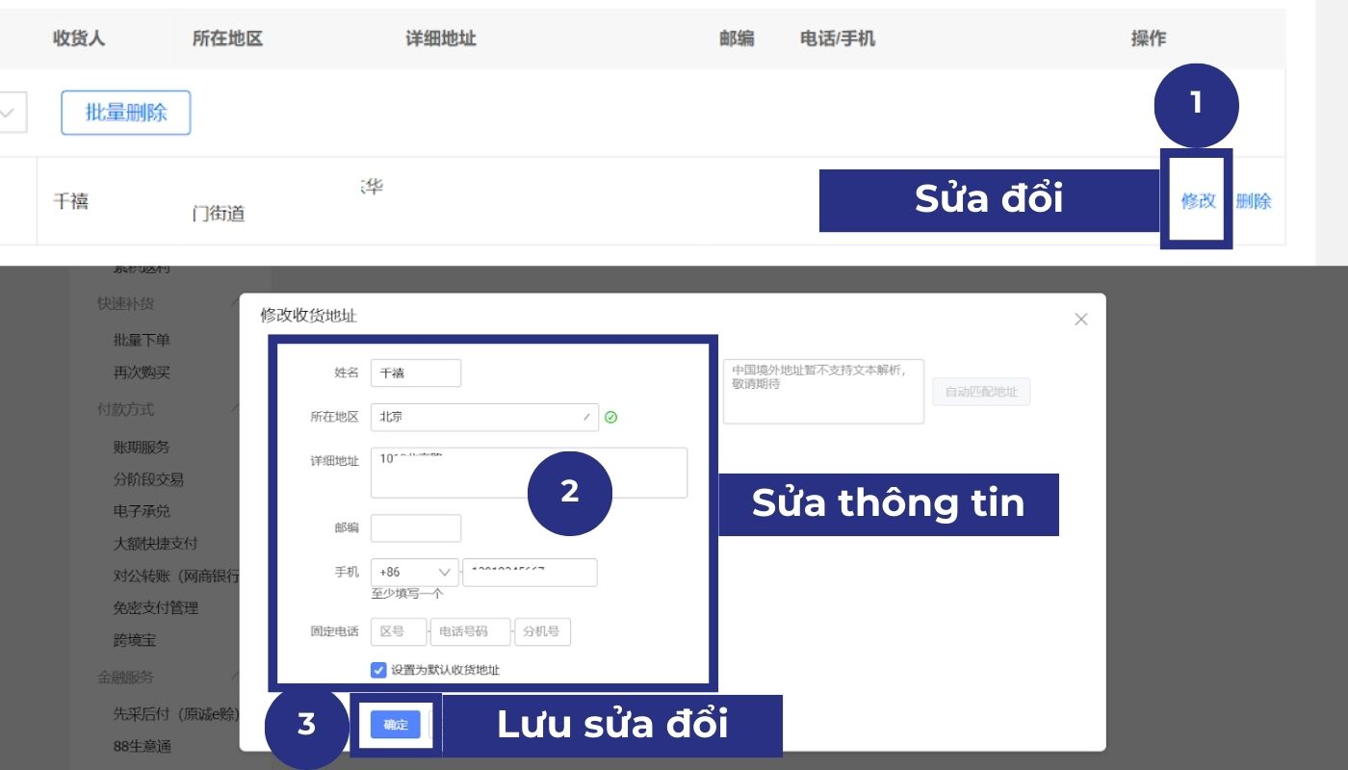Image resolution: width=1348 pixels, height=770 pixels.
Task: Click the 删除 delete link in the address row
Action: [x=1255, y=200]
